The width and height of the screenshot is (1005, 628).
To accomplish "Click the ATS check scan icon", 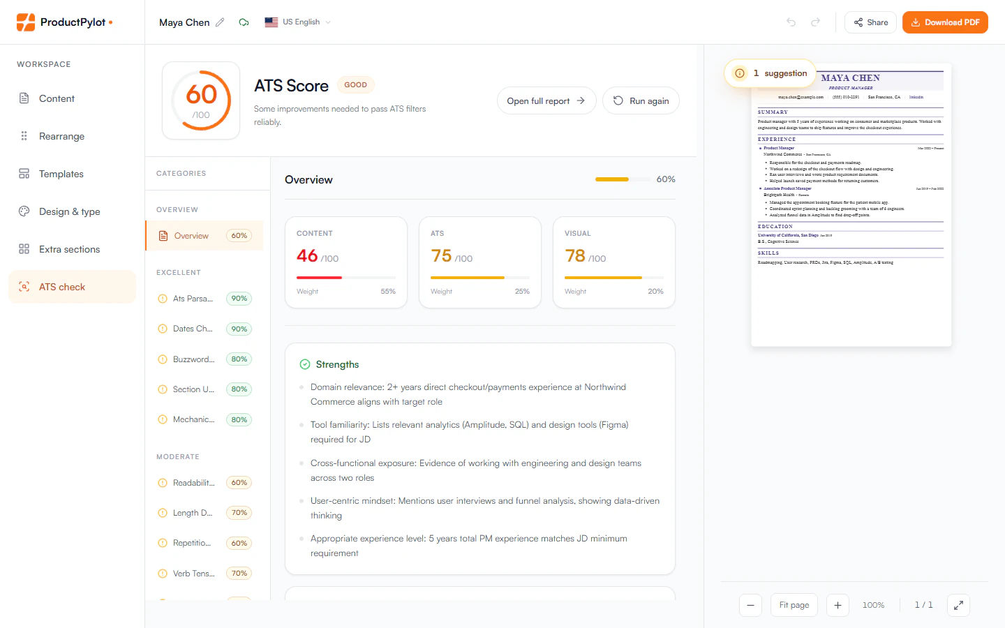I will pos(24,287).
